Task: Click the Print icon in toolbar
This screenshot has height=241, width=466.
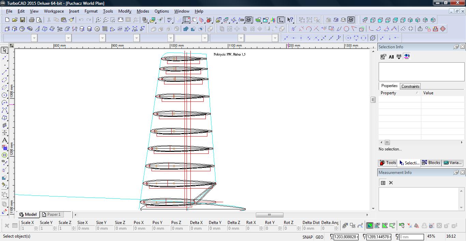Action: coord(31,20)
